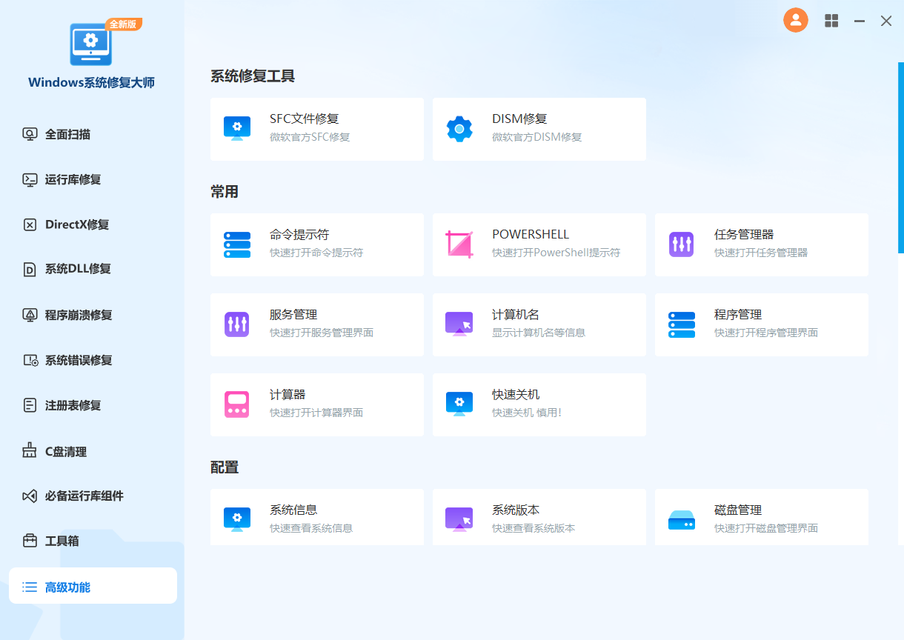Select 工具箱 in the left menu
The height and width of the screenshot is (640, 904).
tap(62, 541)
